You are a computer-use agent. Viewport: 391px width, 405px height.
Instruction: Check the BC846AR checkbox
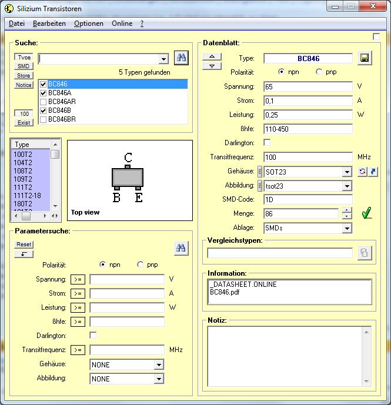pyautogui.click(x=43, y=102)
